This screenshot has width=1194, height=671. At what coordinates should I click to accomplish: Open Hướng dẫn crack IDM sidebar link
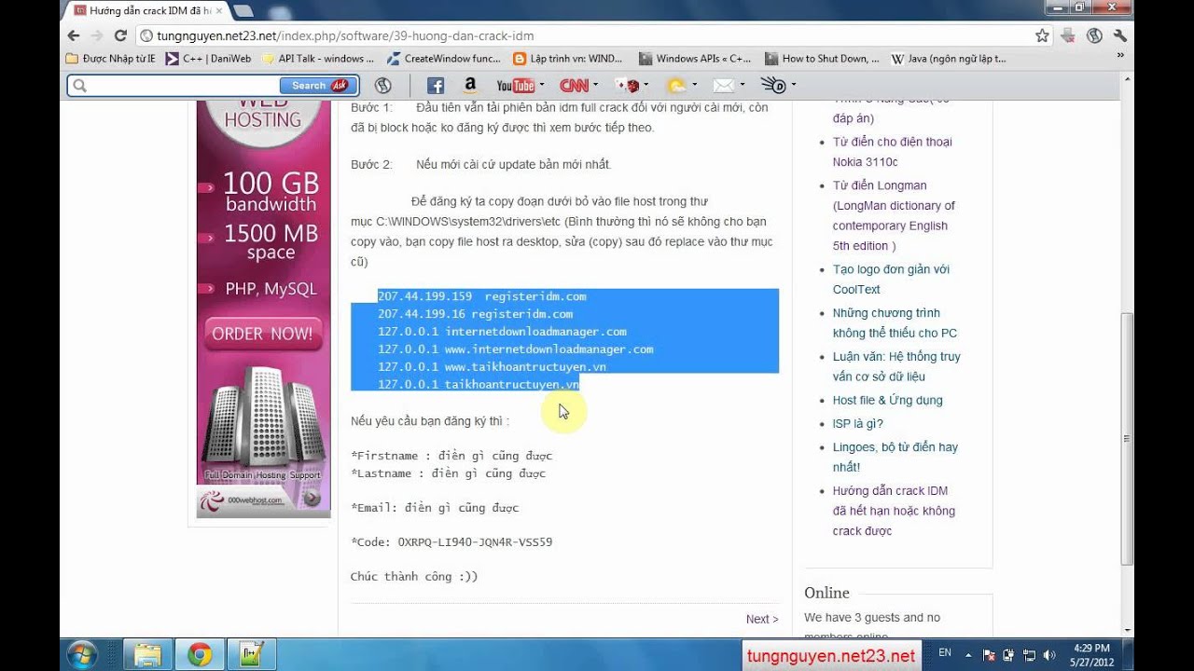coord(894,511)
